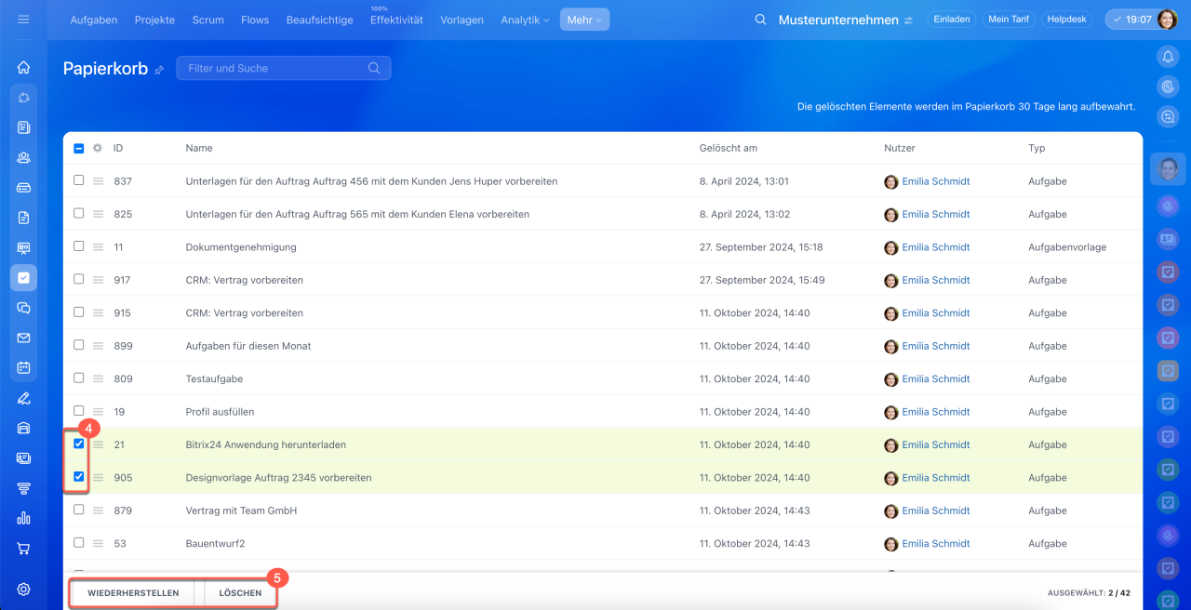Open the hamburger menu in the top-left corner

click(x=23, y=20)
